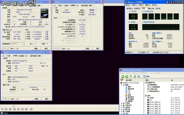Stop playback using the Stop button

pos(10,109)
